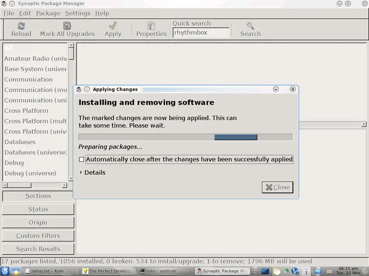369x276 pixels.
Task: Click the Reload toolbar icon
Action: (x=21, y=26)
